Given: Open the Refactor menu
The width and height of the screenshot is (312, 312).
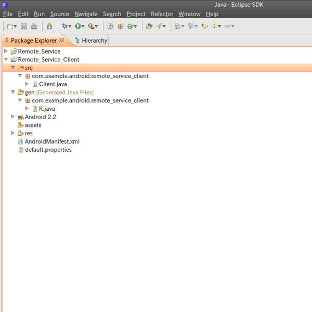Looking at the screenshot, I should (x=162, y=14).
